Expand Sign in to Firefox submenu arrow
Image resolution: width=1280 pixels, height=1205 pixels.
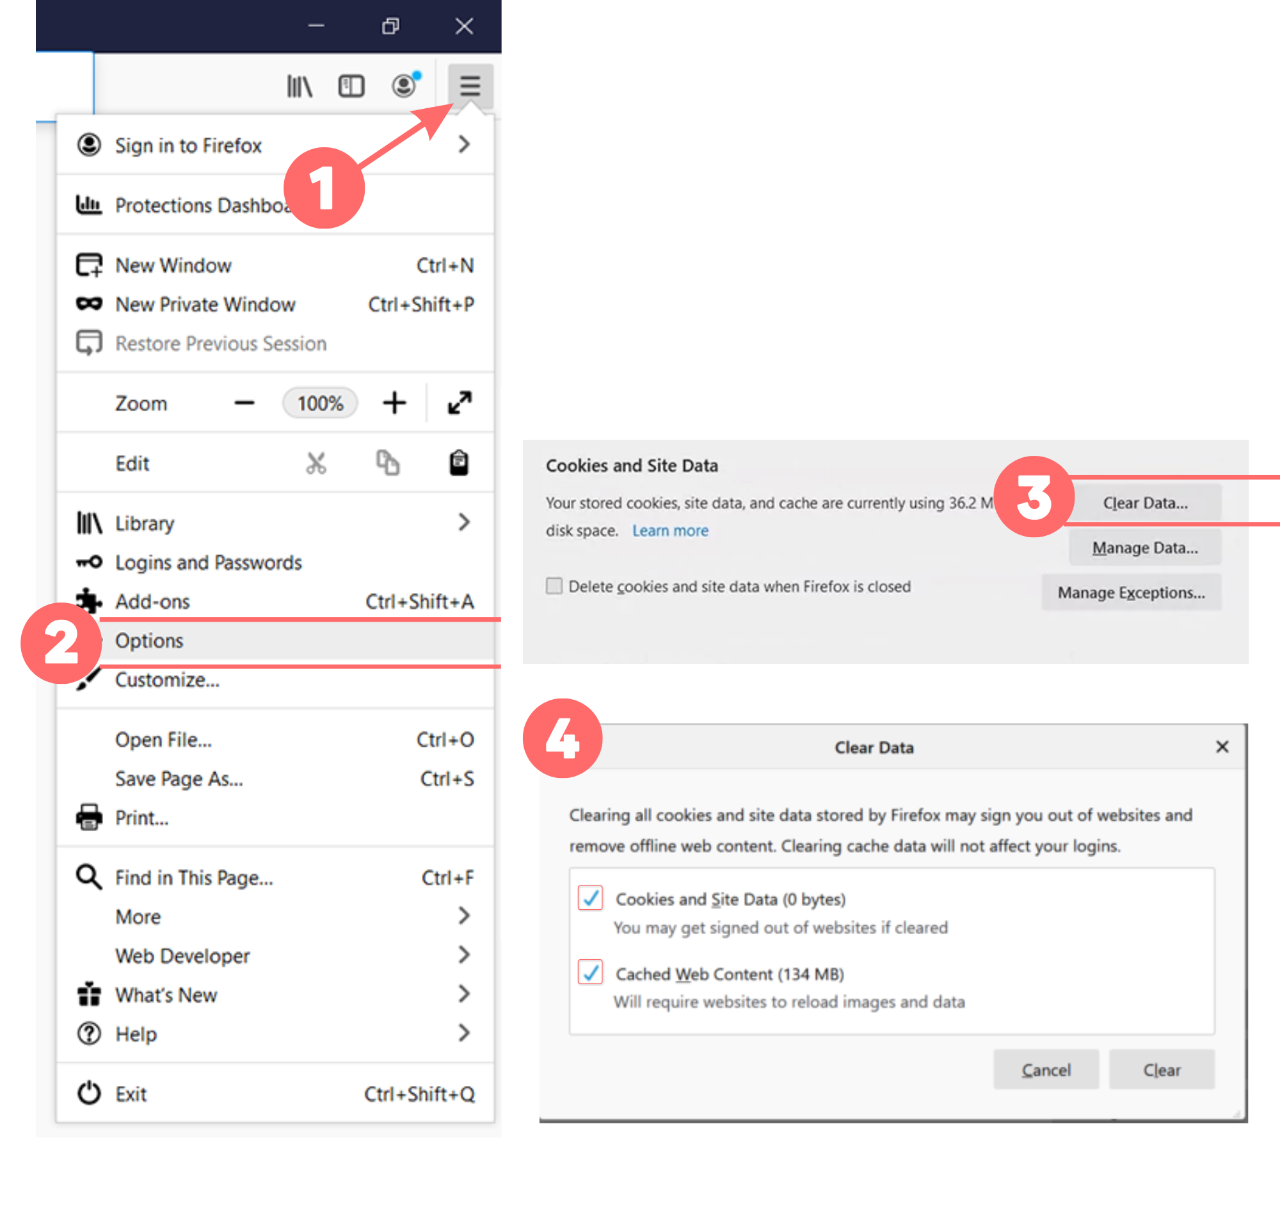464,144
